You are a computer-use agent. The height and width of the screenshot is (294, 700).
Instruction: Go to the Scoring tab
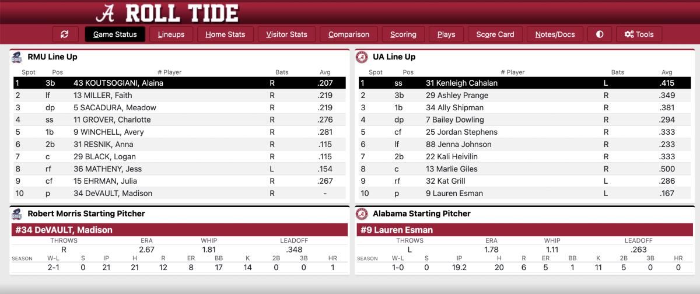403,34
